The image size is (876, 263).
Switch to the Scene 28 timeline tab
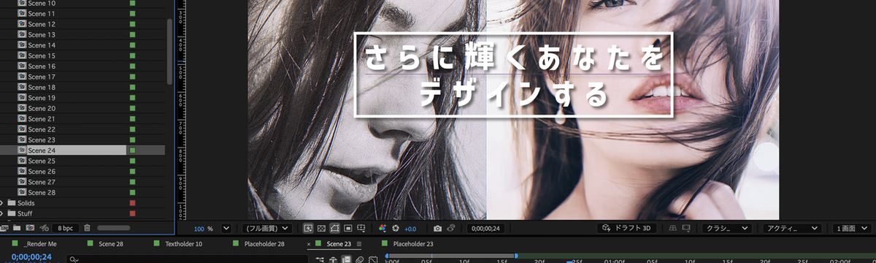pyautogui.click(x=111, y=244)
